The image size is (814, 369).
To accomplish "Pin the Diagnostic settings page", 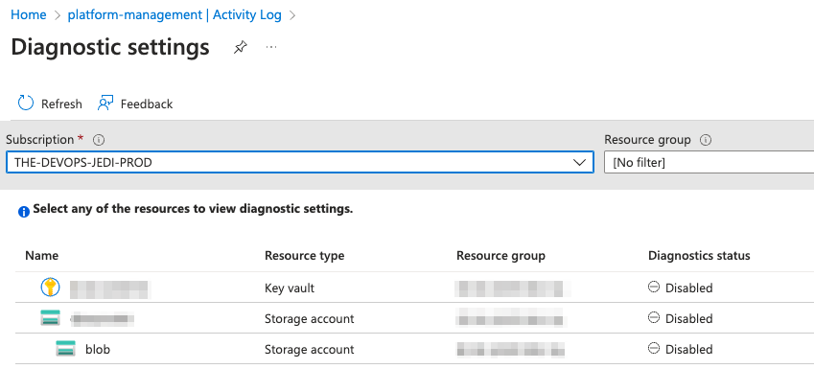I will (x=240, y=48).
